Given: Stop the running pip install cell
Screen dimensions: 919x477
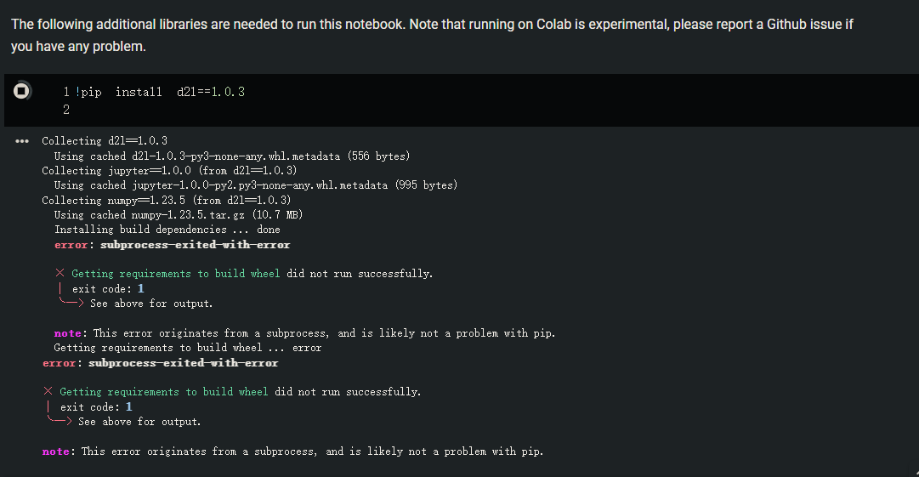Looking at the screenshot, I should click(x=22, y=91).
